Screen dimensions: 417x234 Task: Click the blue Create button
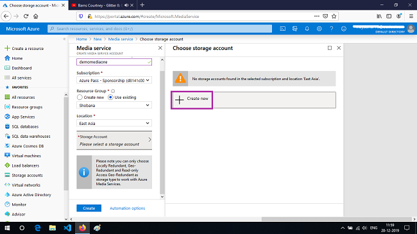(89, 208)
